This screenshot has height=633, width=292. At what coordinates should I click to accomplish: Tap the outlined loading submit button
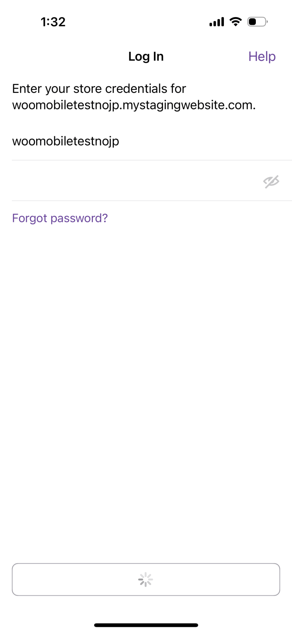point(146,579)
